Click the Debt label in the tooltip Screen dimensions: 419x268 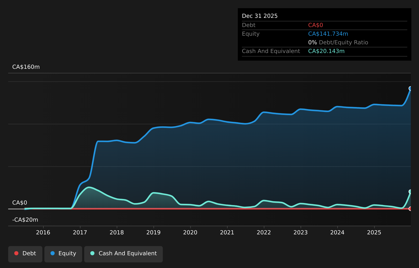pyautogui.click(x=249, y=25)
